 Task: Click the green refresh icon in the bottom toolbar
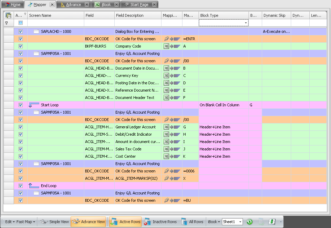[250, 222]
